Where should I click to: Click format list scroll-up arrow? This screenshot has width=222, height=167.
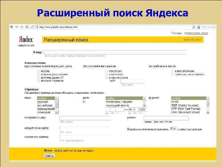(208, 98)
